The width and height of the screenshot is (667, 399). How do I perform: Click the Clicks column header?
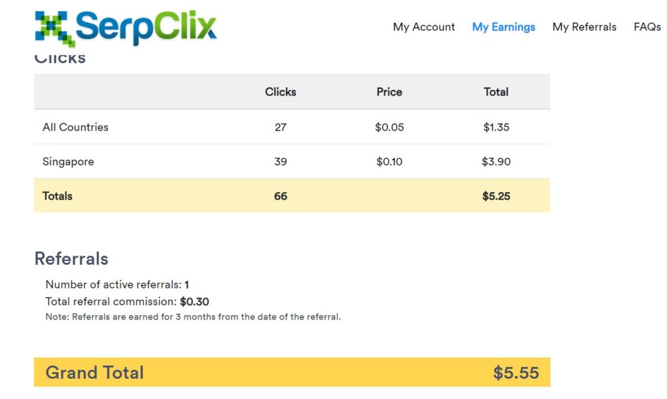point(280,92)
